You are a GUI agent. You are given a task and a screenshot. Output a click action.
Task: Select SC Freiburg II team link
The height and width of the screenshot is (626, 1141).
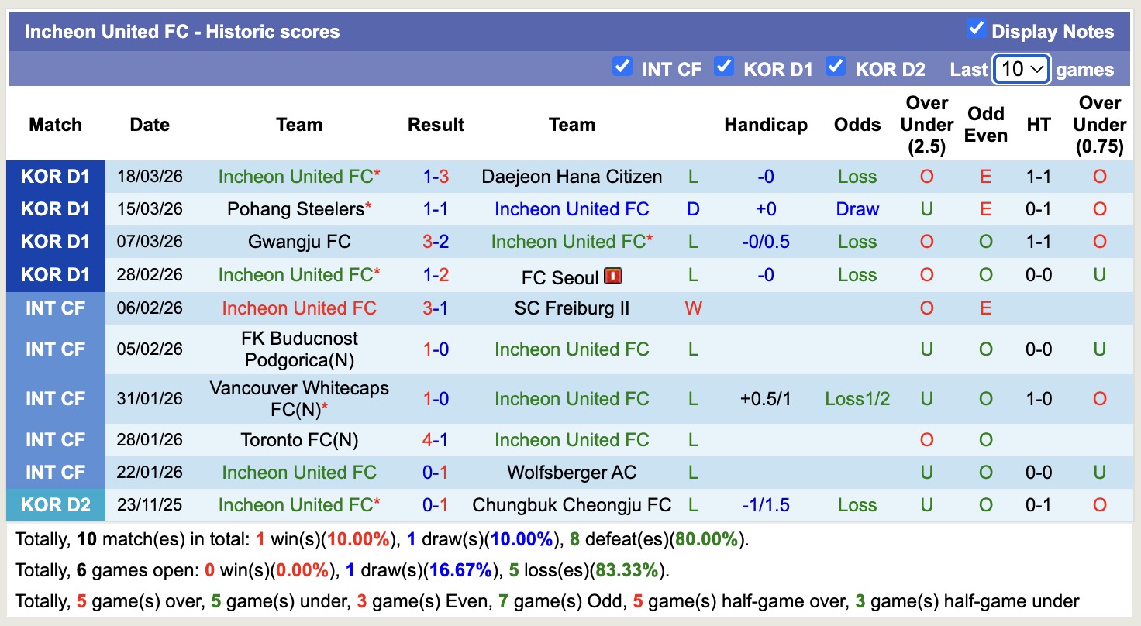(x=571, y=308)
